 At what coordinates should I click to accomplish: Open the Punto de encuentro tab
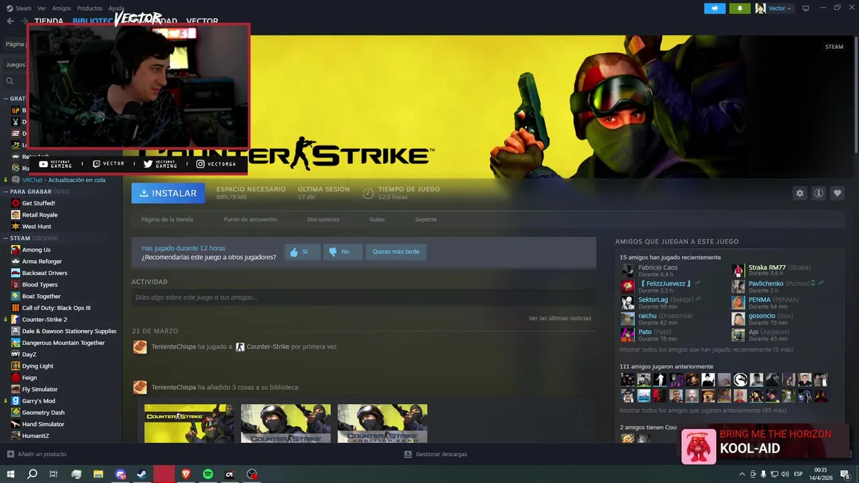click(x=250, y=219)
